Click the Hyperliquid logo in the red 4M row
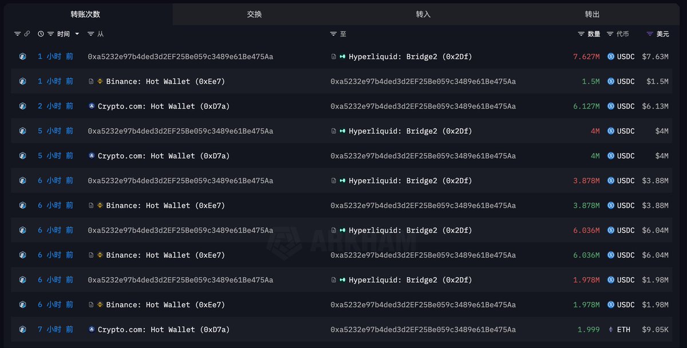Image resolution: width=687 pixels, height=348 pixels. pyautogui.click(x=343, y=131)
